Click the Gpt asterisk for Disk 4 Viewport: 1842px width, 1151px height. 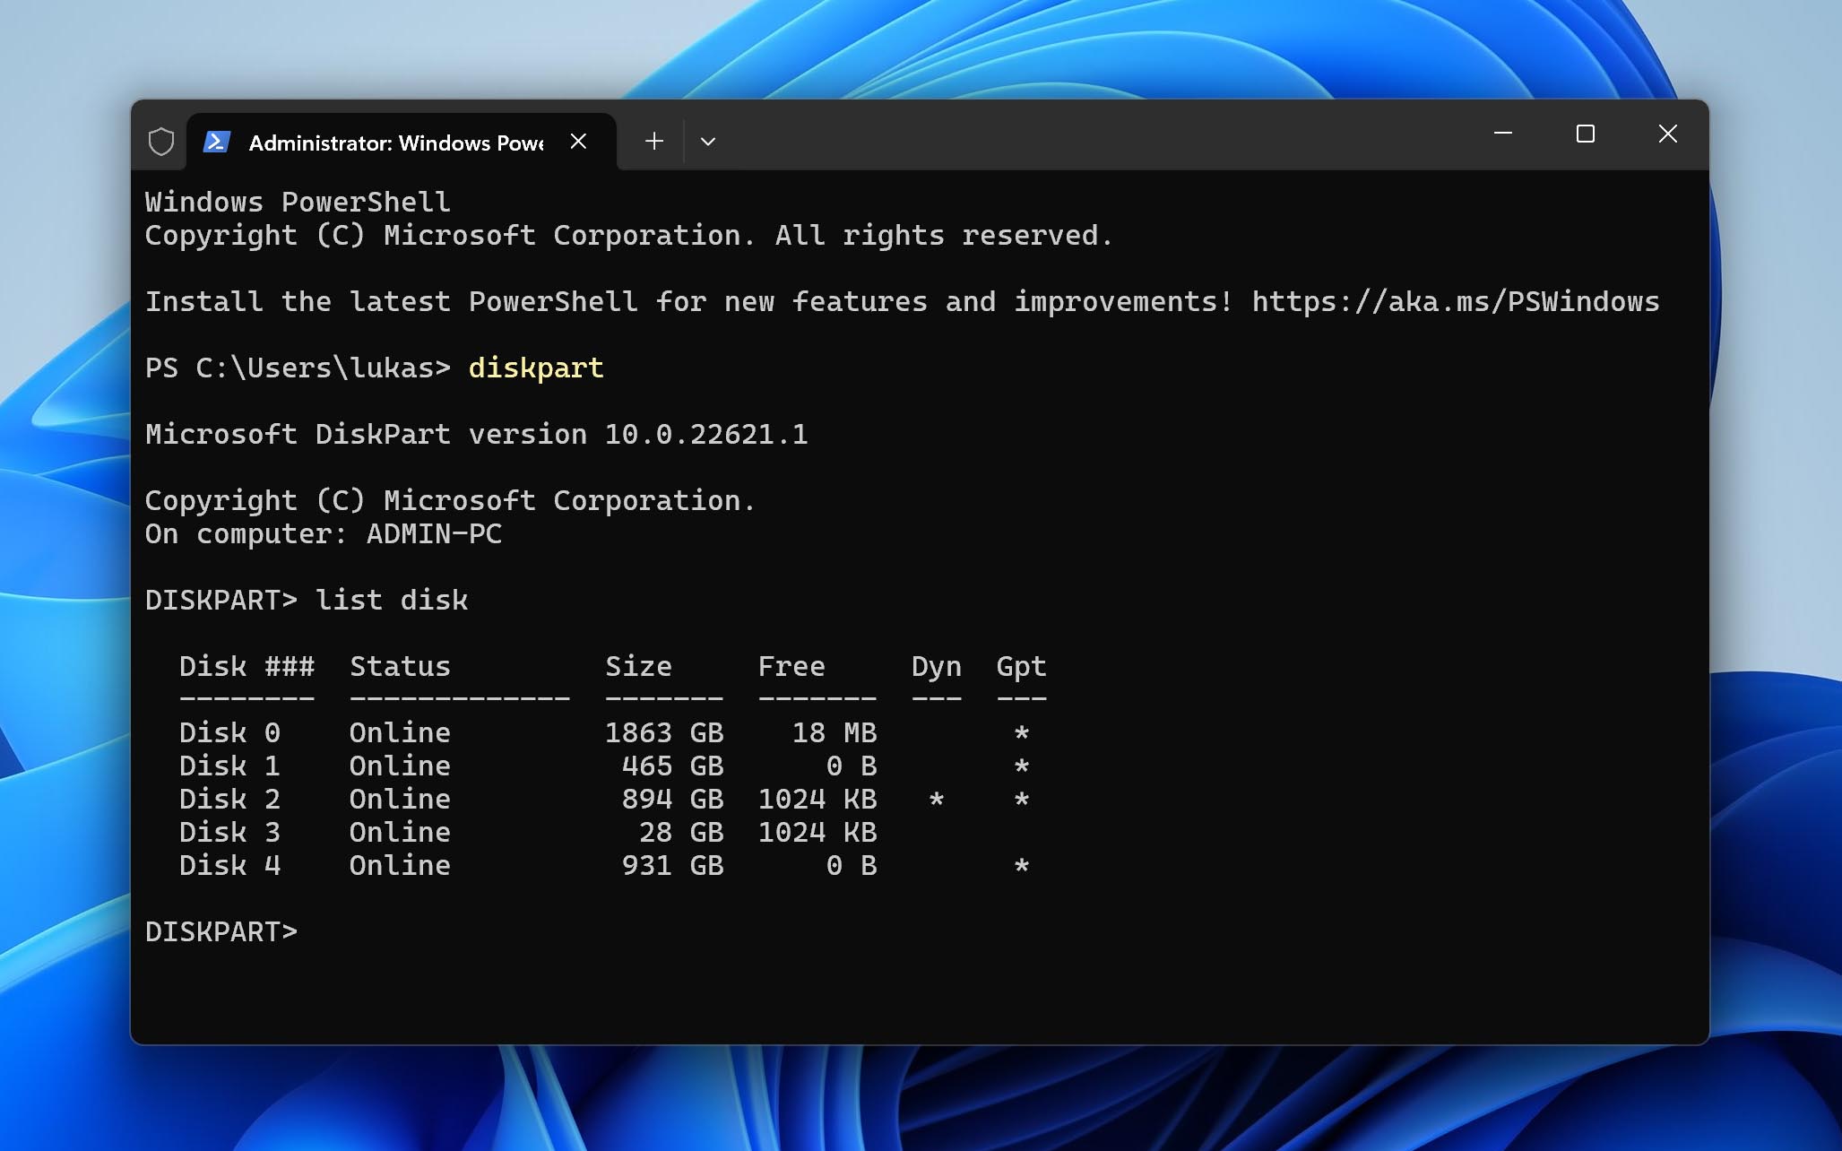[x=1021, y=864]
